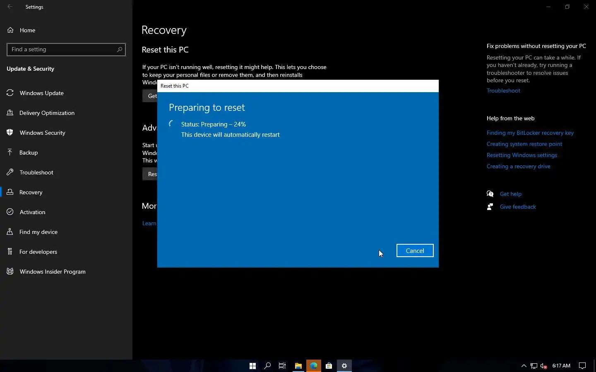596x372 pixels.
Task: Open the notification center icon
Action: 582,365
